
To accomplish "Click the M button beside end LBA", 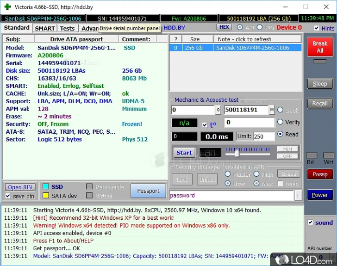I will [x=272, y=110].
